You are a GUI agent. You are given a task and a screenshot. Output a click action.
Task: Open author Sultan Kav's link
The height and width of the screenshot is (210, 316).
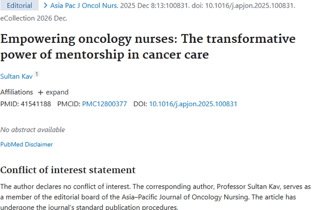(x=16, y=76)
